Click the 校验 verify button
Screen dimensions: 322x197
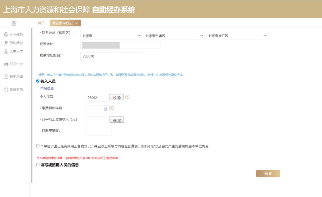pyautogui.click(x=117, y=98)
